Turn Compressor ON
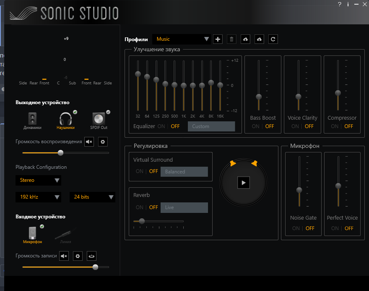The image size is (369, 291). tap(335, 126)
